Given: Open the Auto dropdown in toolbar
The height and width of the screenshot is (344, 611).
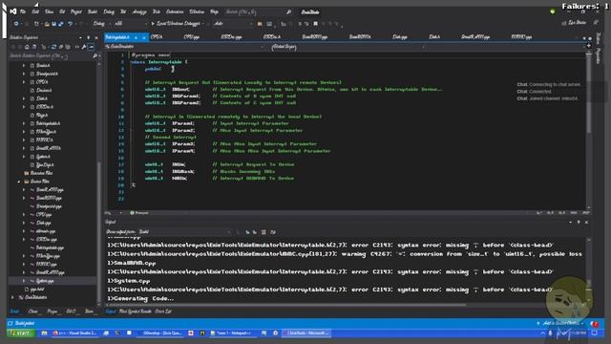Looking at the screenshot, I should 233,24.
